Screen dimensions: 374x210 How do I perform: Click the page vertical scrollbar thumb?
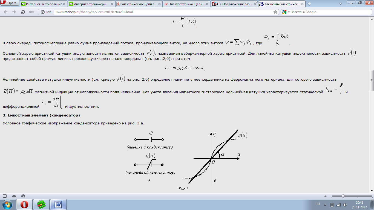pos(372,81)
